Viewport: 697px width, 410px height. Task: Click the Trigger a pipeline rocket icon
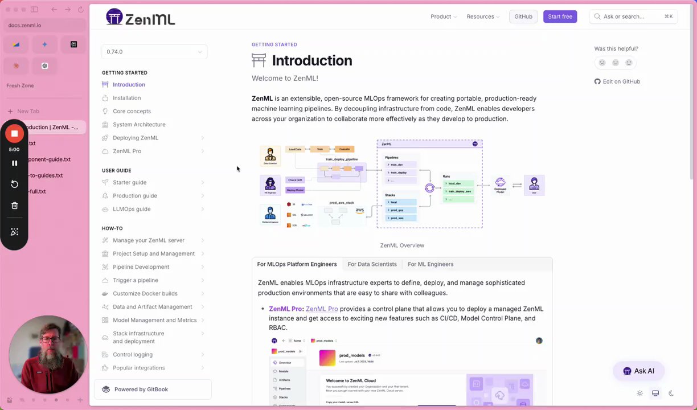click(105, 280)
